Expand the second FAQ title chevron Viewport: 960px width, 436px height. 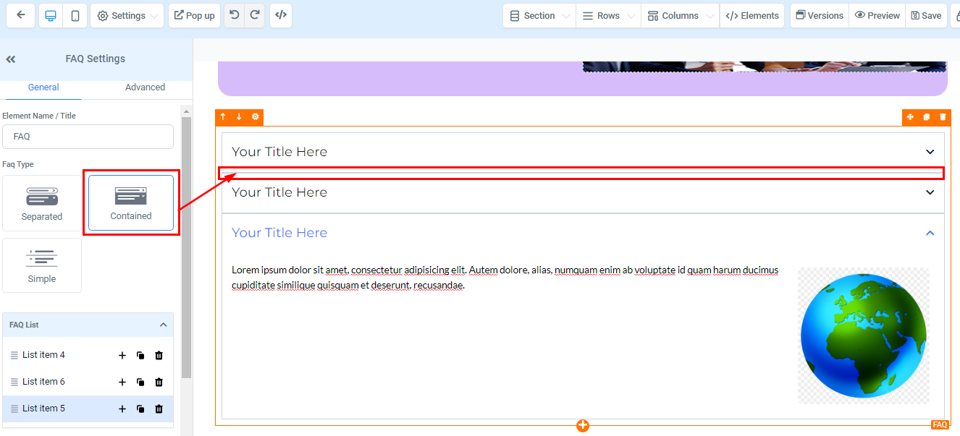click(930, 192)
